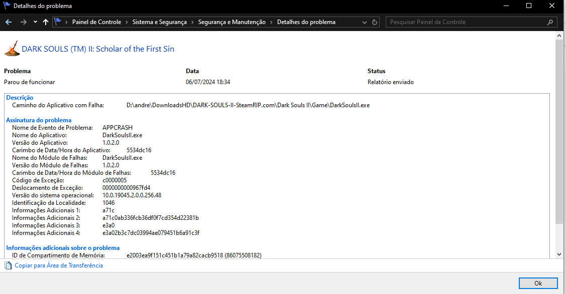The image size is (566, 294).
Task: Click exception code c0000005
Action: click(x=115, y=180)
